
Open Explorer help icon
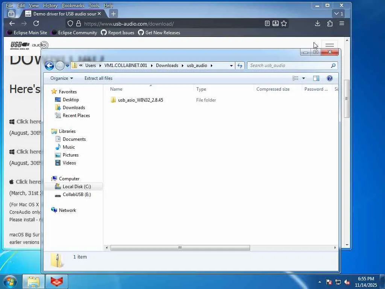click(x=329, y=78)
